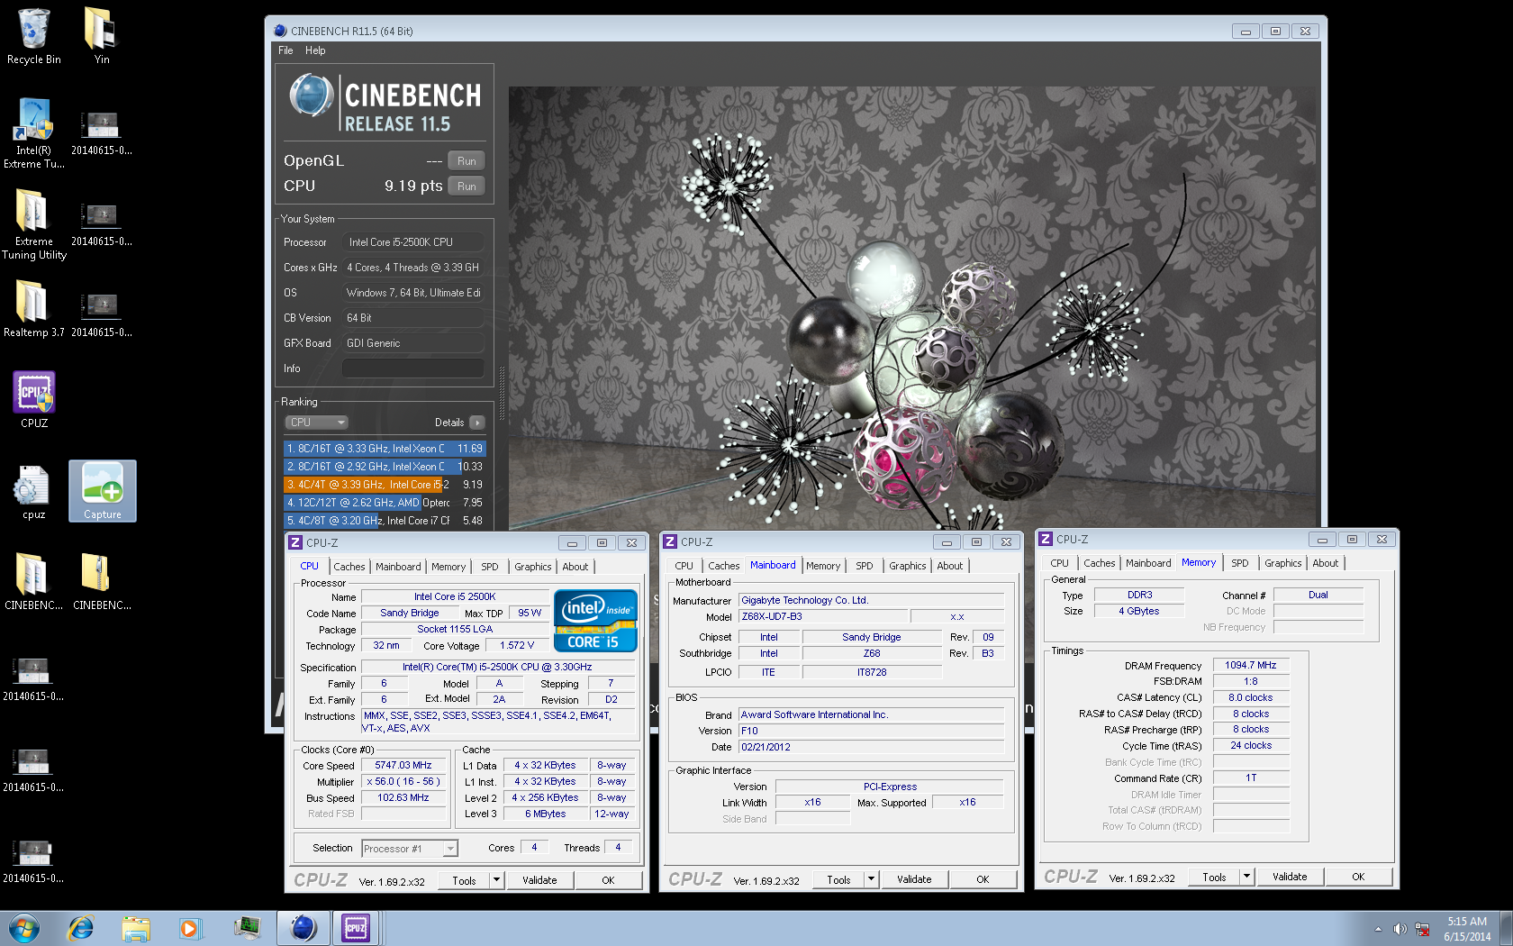Open the Cinebench File menu
1513x946 pixels.
285,50
